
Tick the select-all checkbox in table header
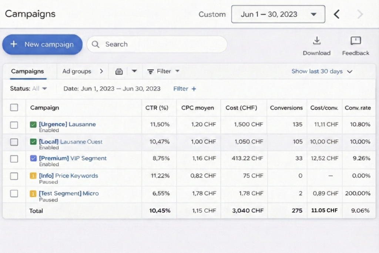[14, 108]
